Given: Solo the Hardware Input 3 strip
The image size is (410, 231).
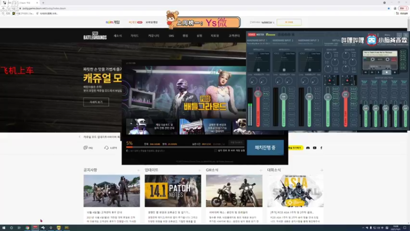Looking at the screenshot, I should point(317,120).
